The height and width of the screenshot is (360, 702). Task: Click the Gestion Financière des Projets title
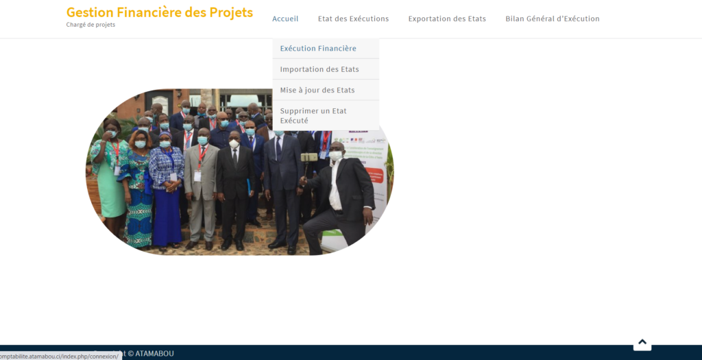click(159, 12)
